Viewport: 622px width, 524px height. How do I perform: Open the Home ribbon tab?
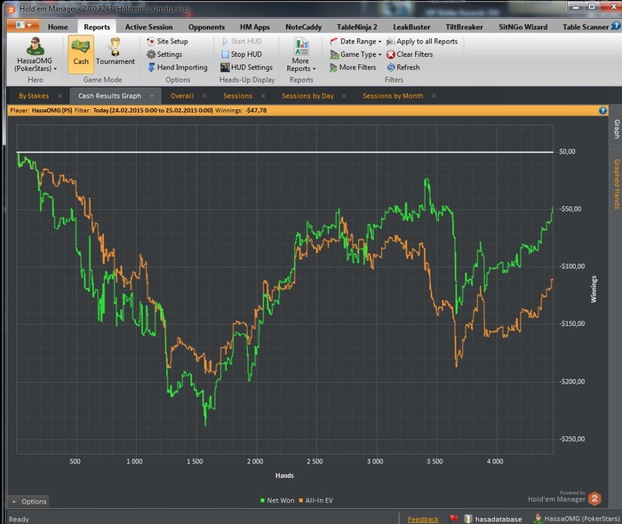(x=58, y=27)
